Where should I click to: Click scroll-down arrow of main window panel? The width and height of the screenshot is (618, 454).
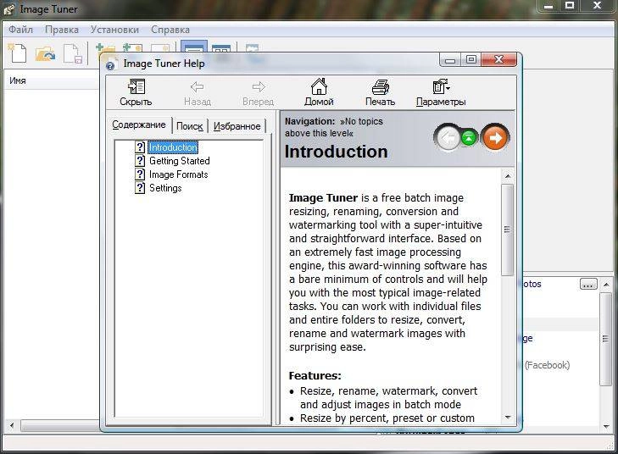606,426
